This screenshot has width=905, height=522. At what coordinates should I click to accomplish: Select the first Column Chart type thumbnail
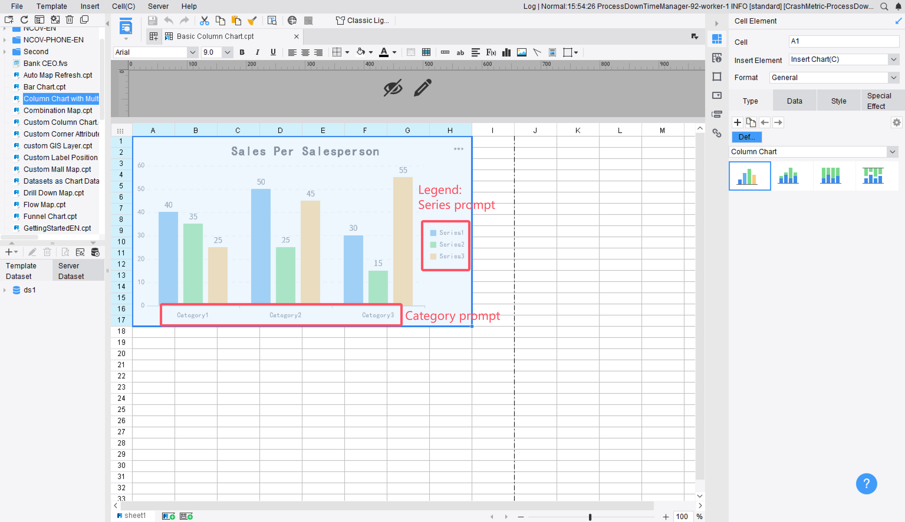pos(749,176)
